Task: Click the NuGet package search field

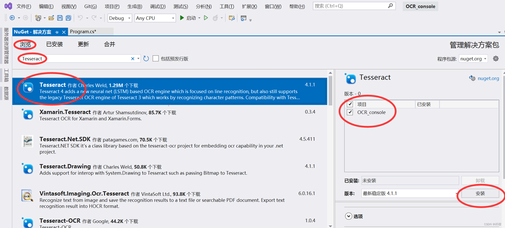Action: tap(76, 59)
